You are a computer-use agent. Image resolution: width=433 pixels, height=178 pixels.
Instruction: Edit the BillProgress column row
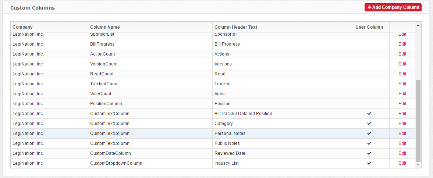(x=402, y=44)
